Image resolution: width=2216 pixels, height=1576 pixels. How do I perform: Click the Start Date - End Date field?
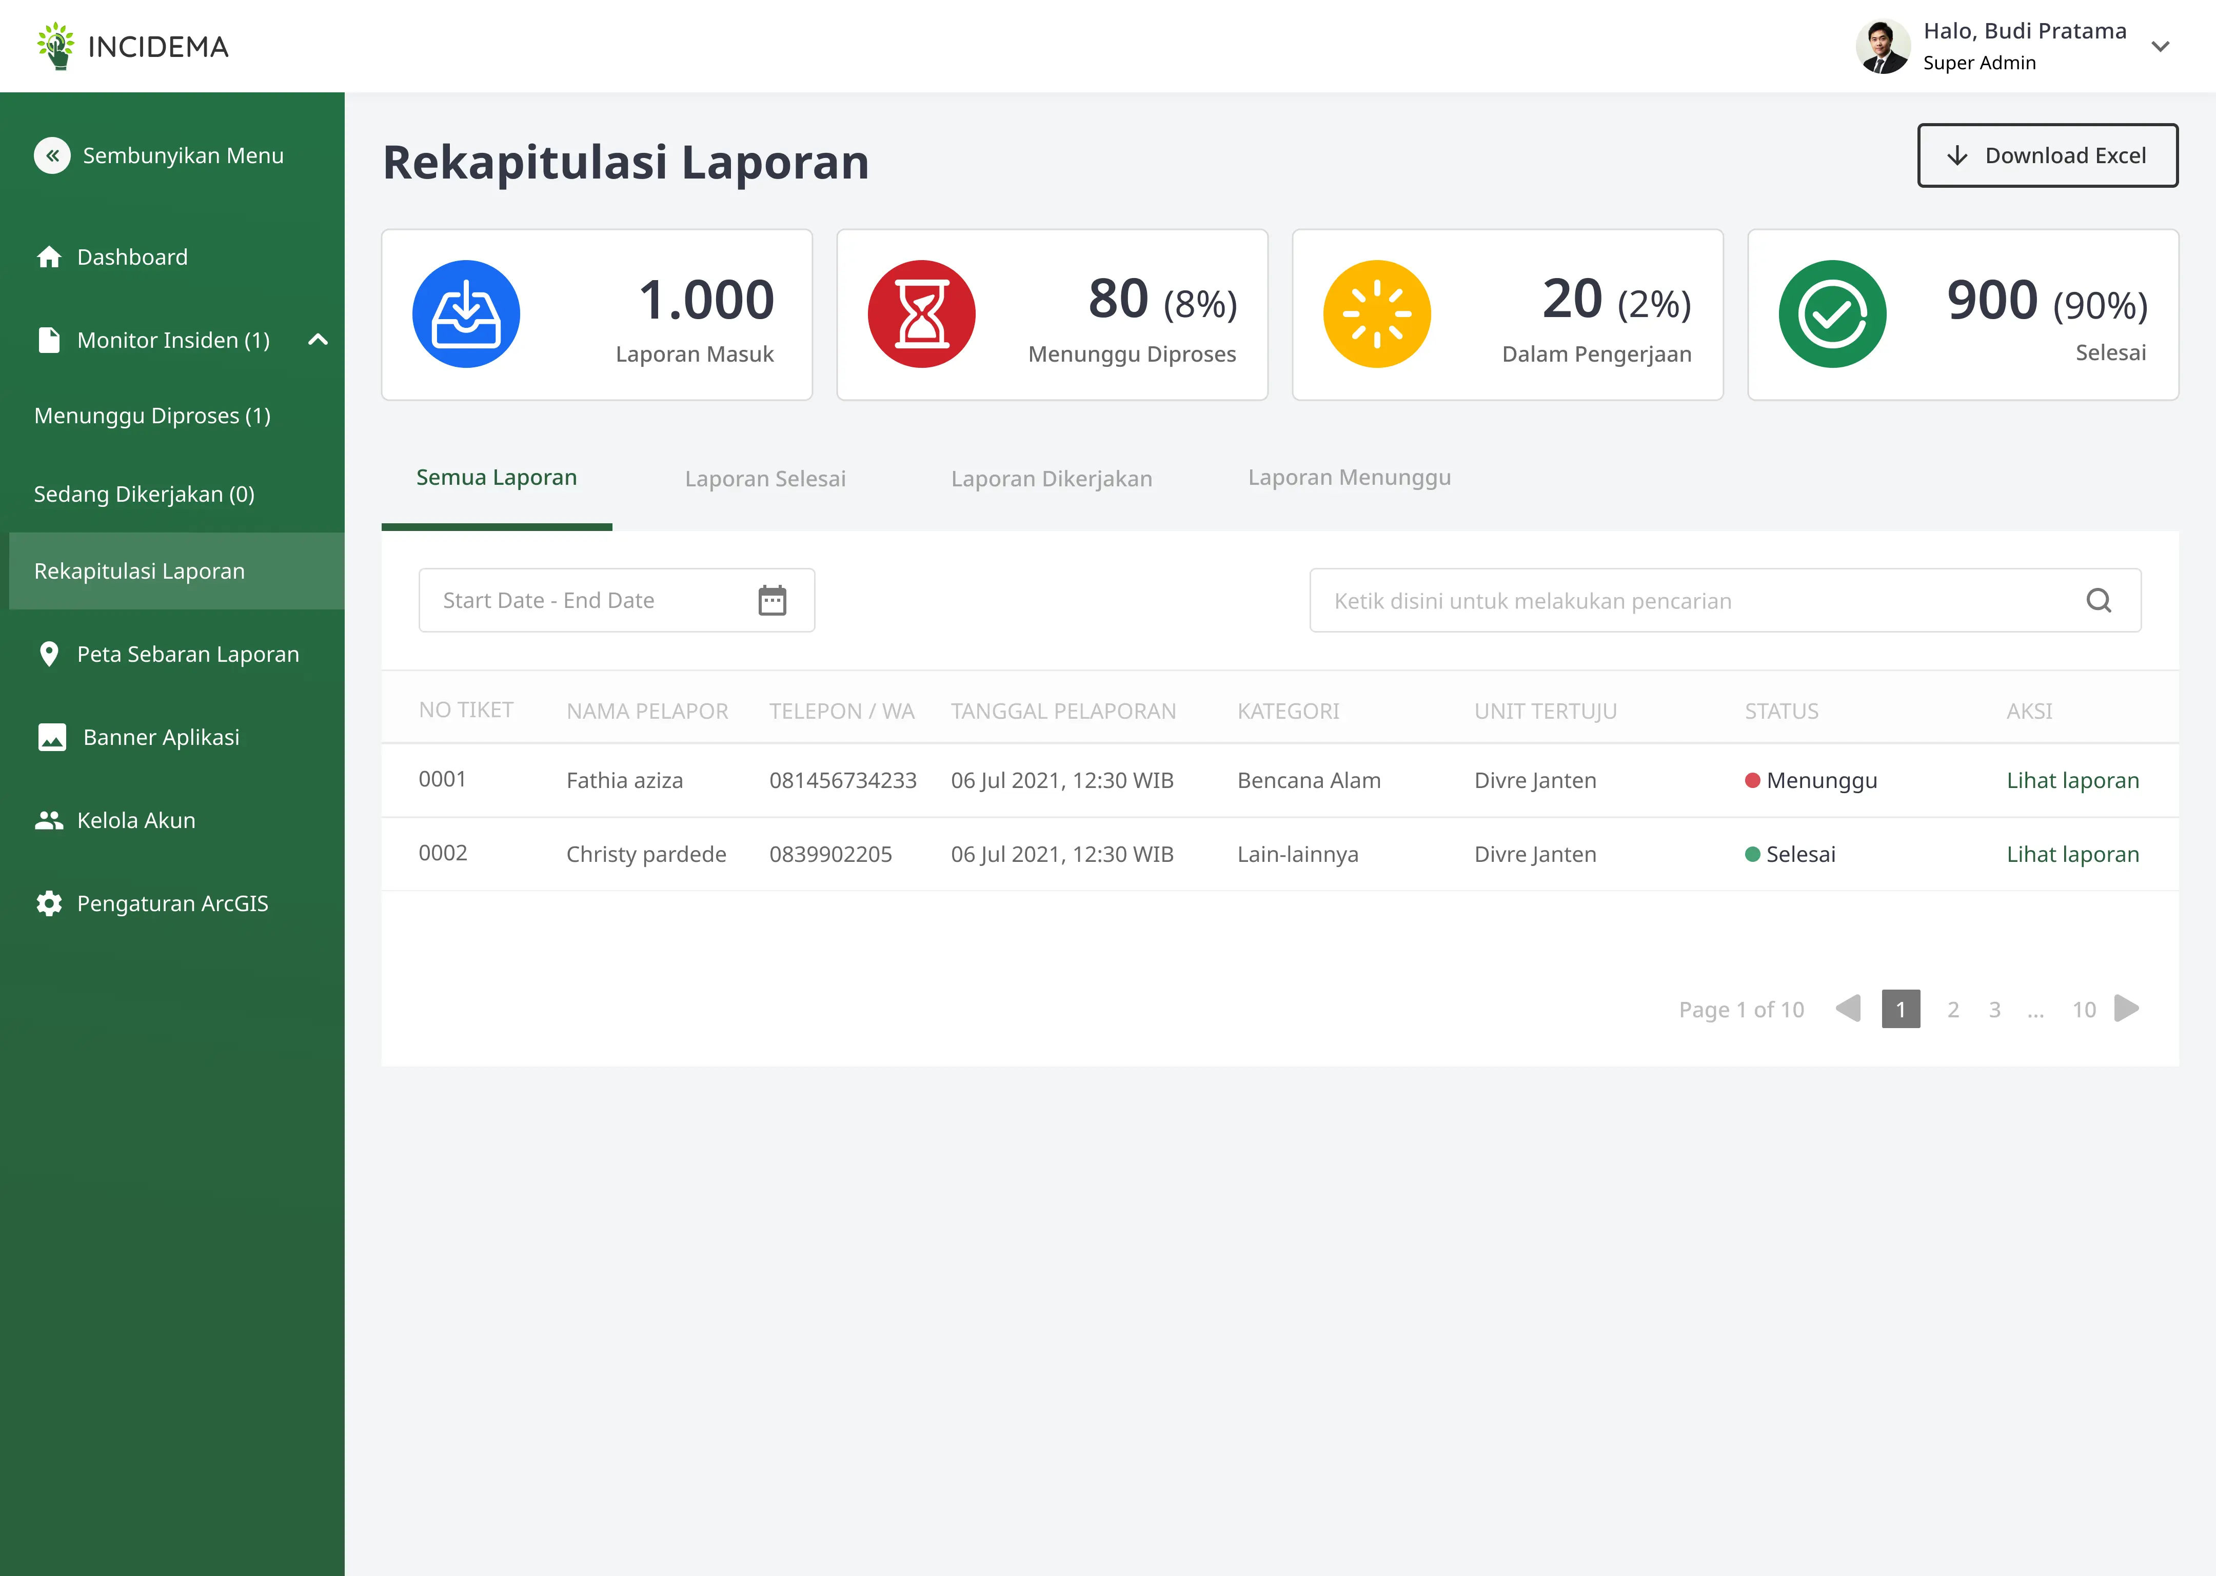click(617, 601)
